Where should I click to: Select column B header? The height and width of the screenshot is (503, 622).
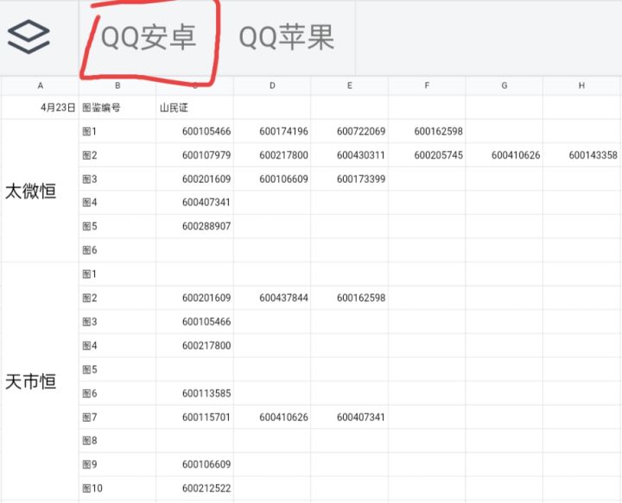tap(117, 85)
